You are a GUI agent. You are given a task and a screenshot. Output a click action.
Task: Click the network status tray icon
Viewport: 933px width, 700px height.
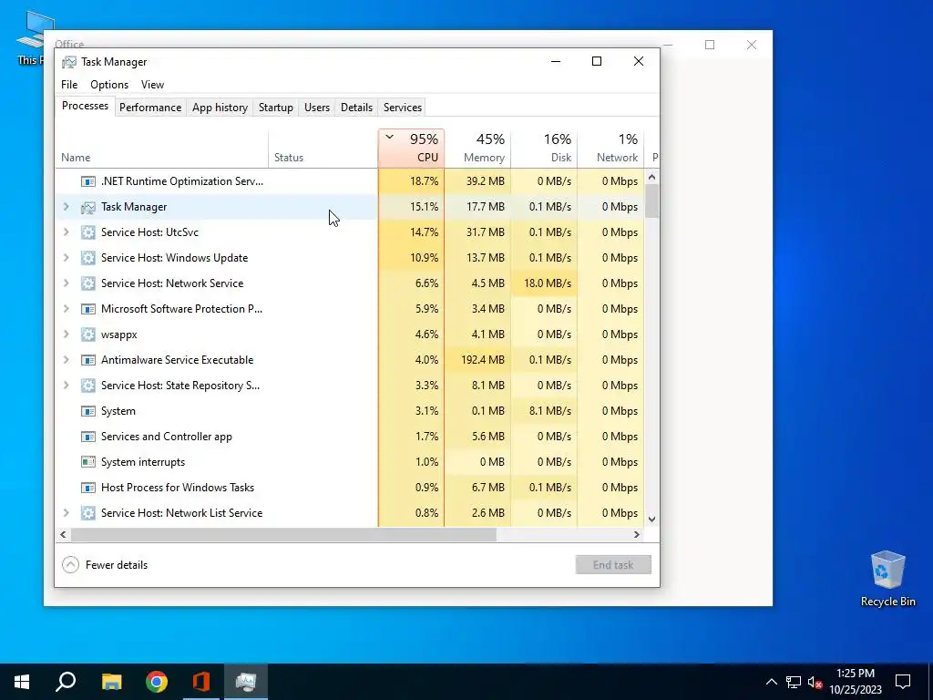(794, 682)
